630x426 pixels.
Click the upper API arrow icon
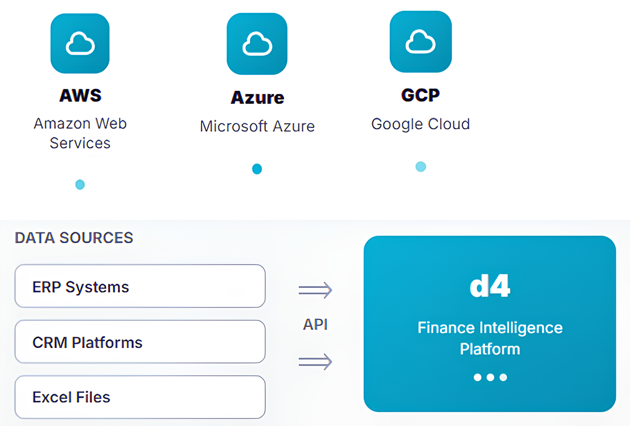[316, 291]
